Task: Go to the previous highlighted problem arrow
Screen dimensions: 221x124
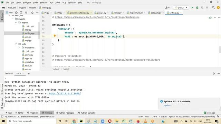Action: 215,18
